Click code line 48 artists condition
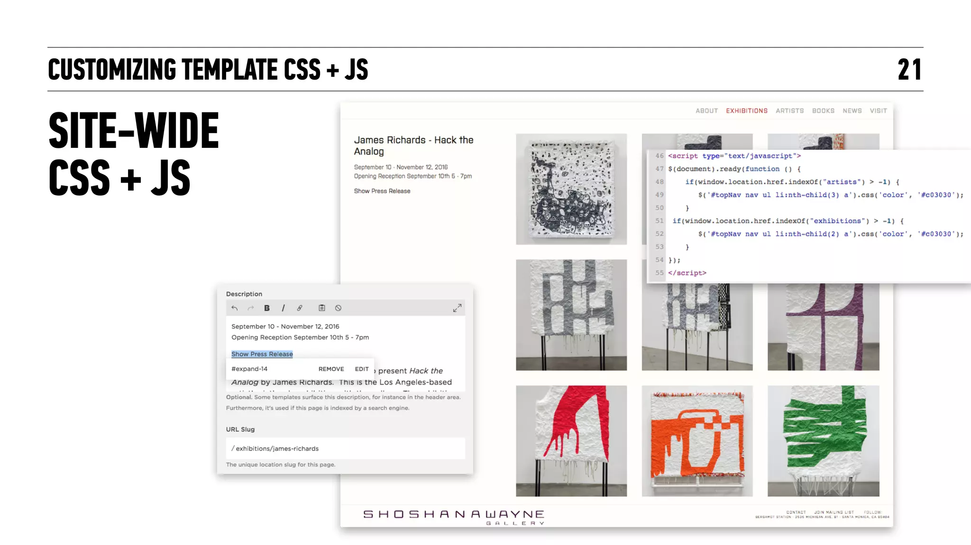 792,182
